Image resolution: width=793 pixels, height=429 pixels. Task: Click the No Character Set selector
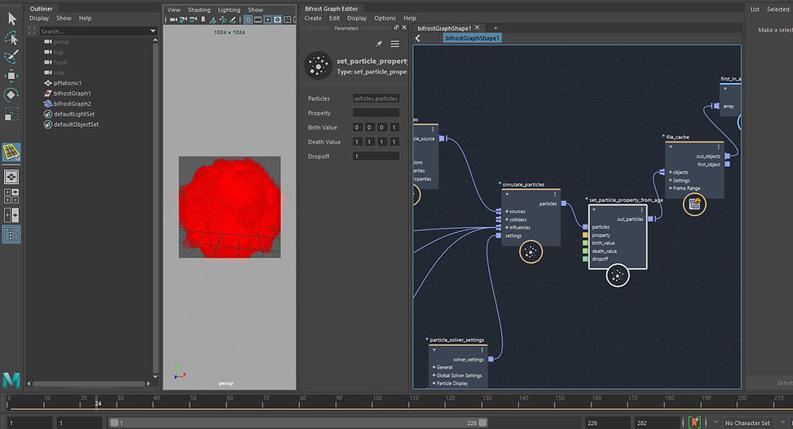747,423
